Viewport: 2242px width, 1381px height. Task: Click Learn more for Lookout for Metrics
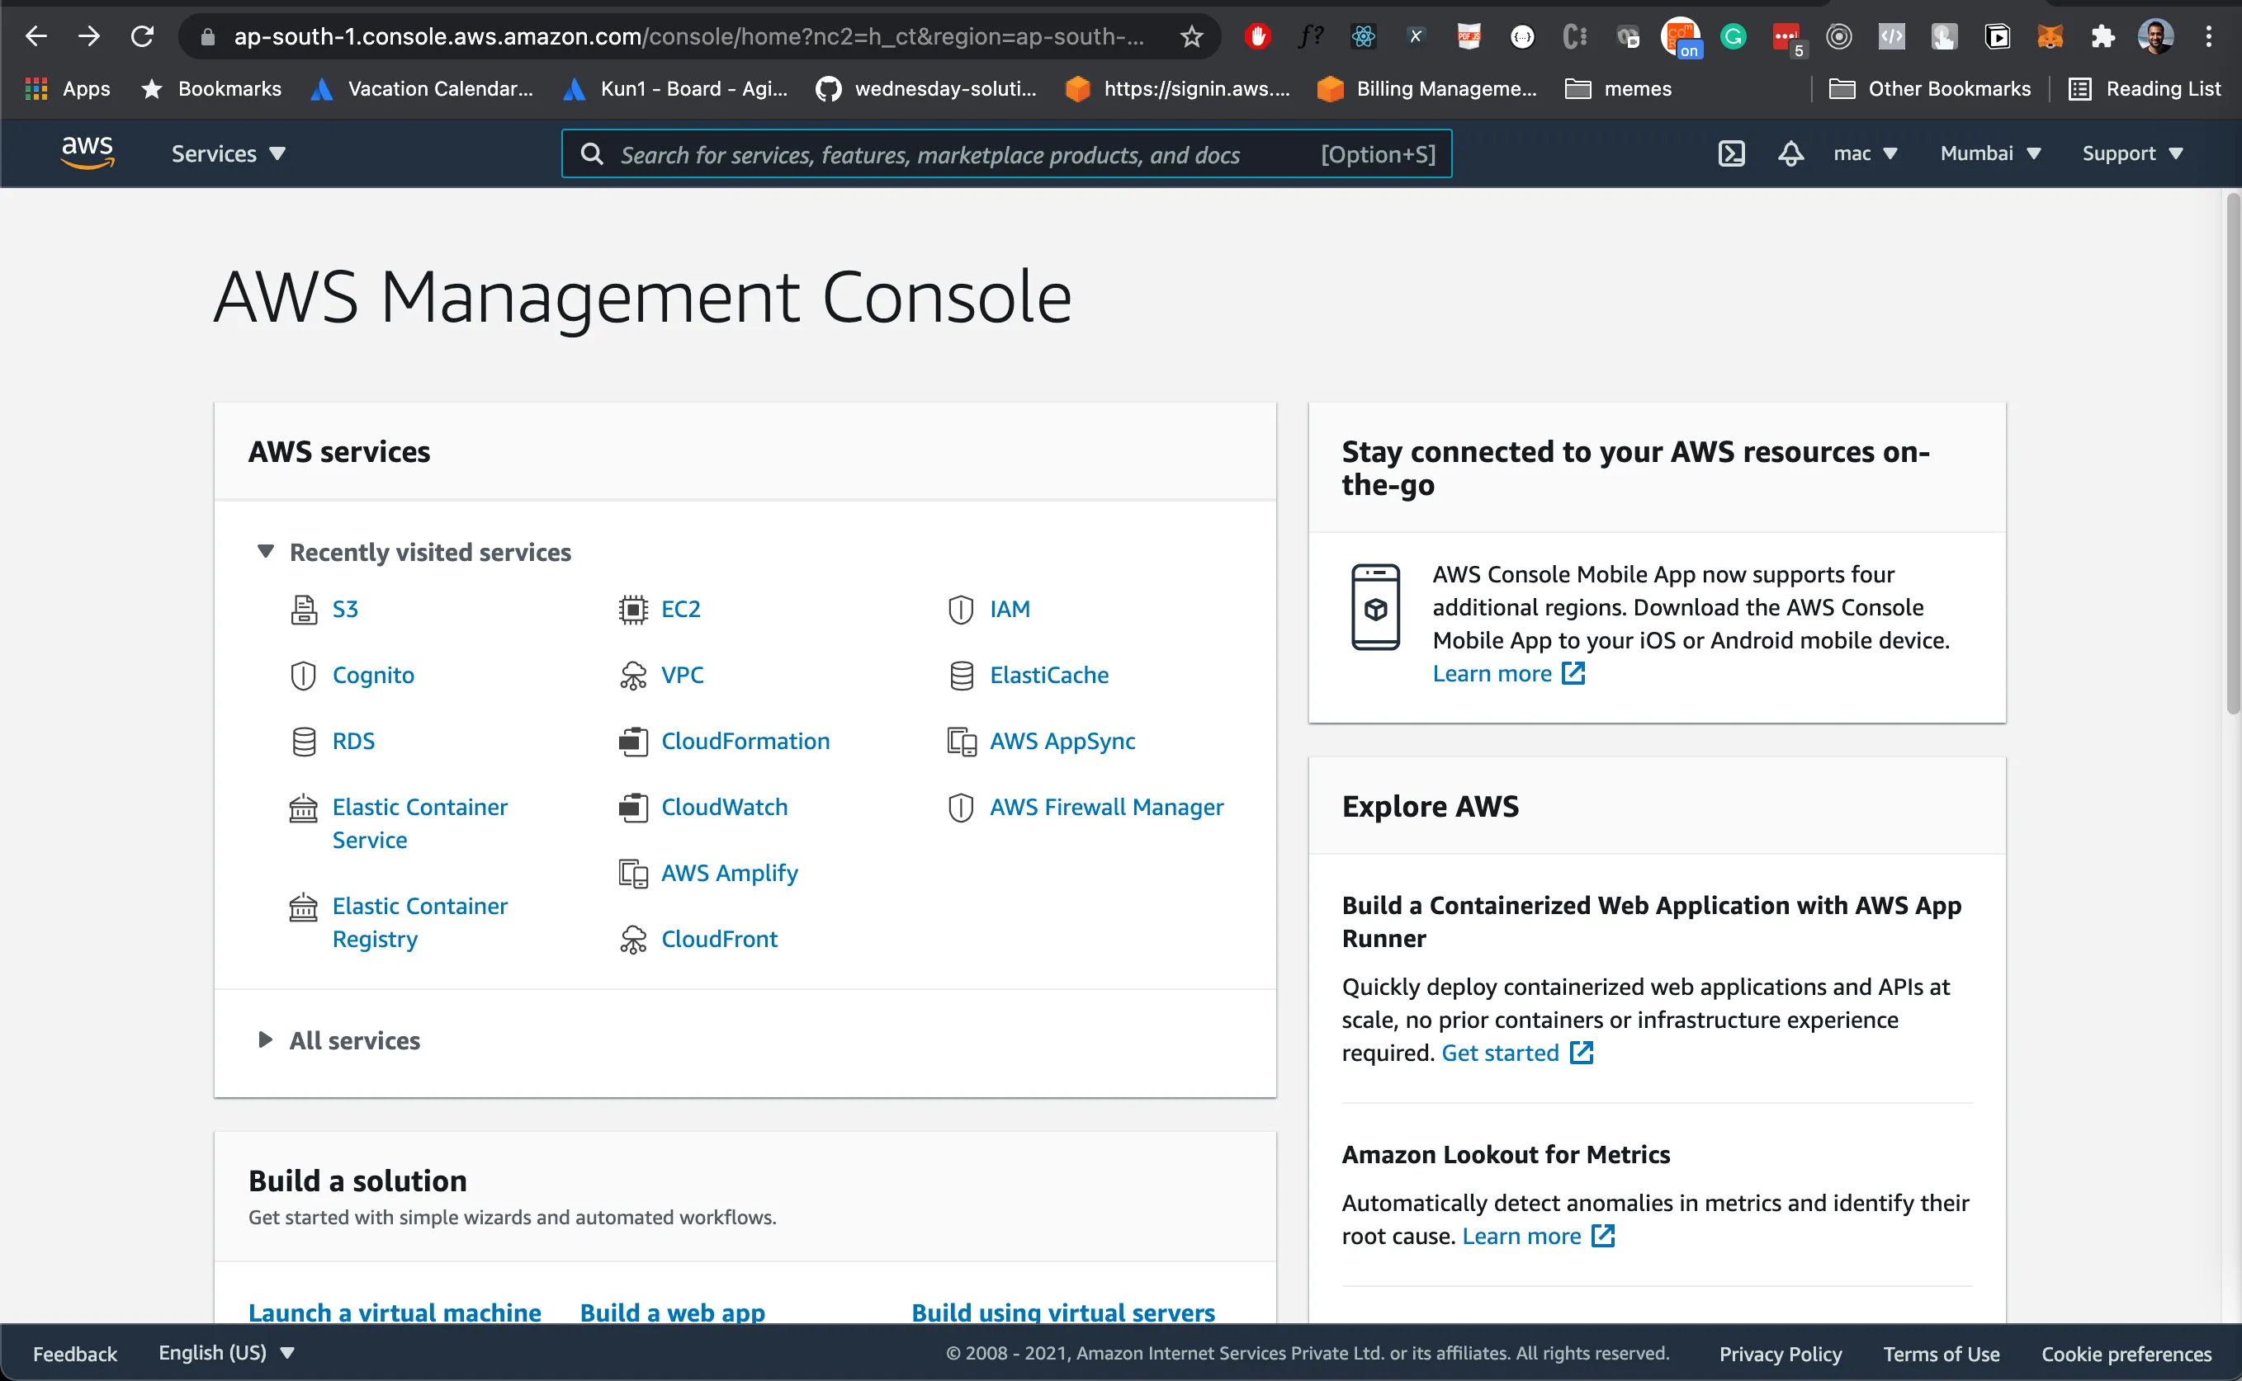[x=1538, y=1236]
